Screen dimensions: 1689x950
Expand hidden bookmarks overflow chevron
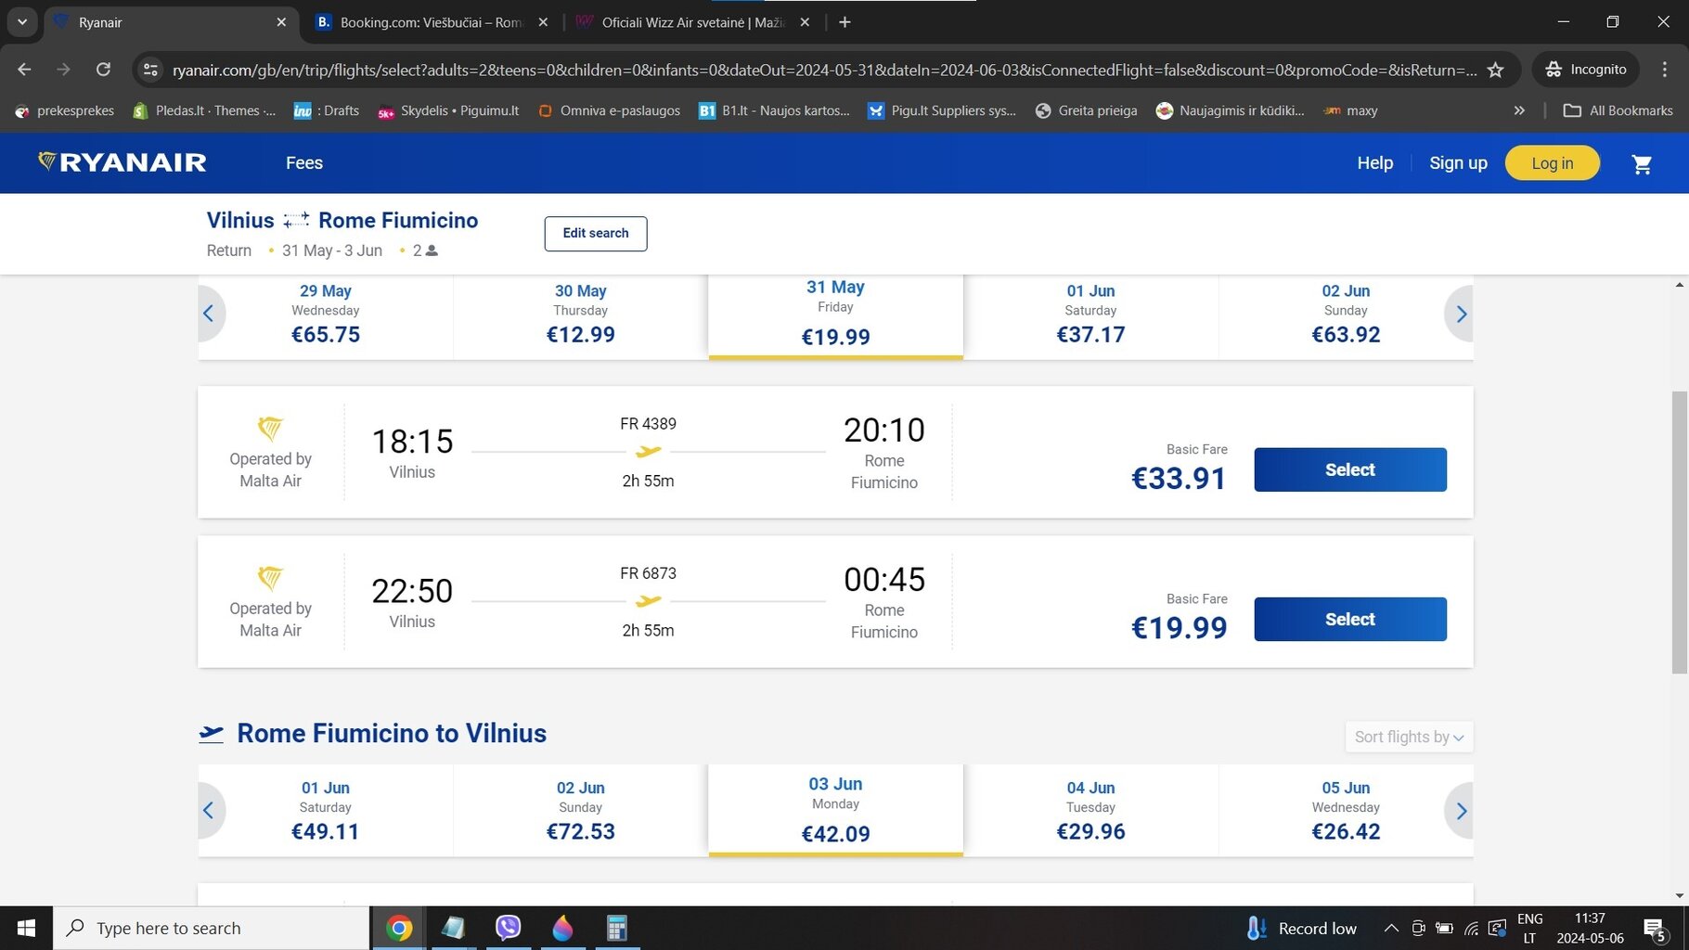click(x=1519, y=110)
